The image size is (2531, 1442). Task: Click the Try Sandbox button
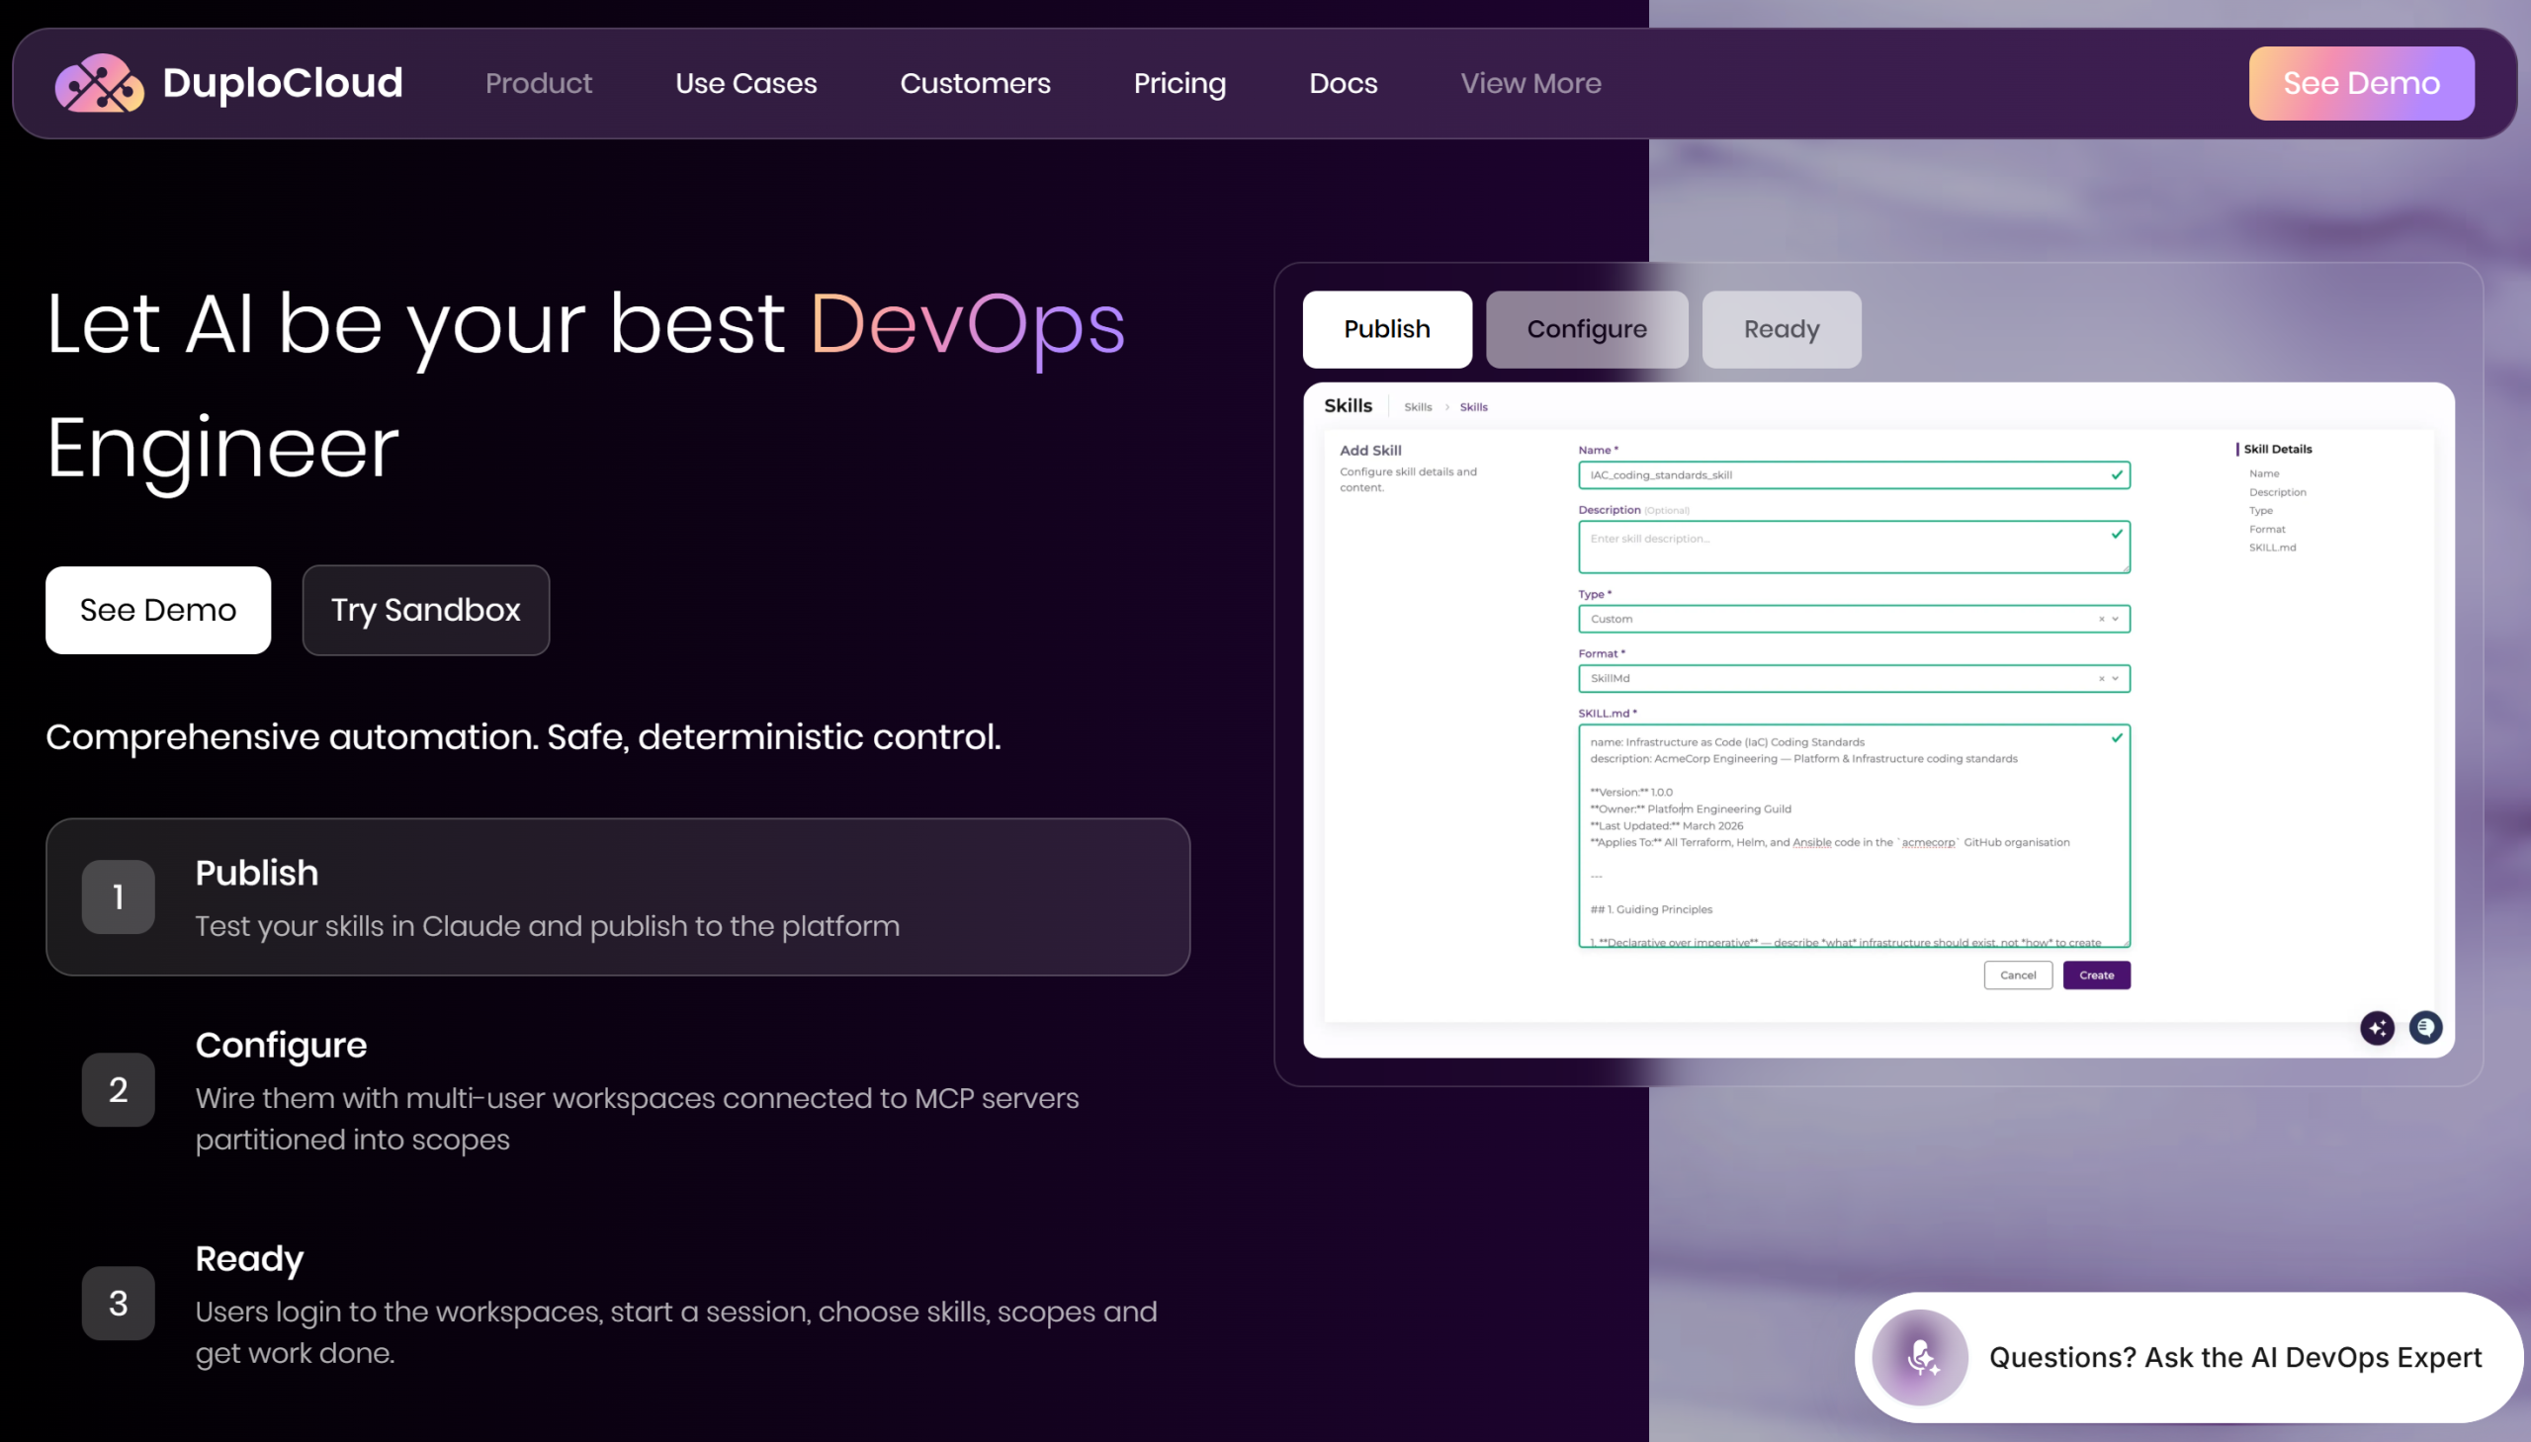[426, 610]
